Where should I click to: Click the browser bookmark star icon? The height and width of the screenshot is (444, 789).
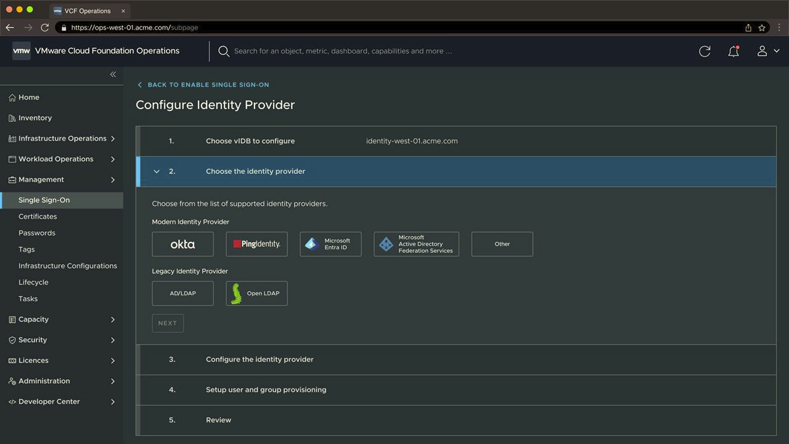coord(762,28)
